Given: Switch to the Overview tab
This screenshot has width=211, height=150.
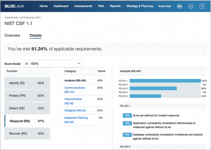Looking at the screenshot, I should click(12, 36).
